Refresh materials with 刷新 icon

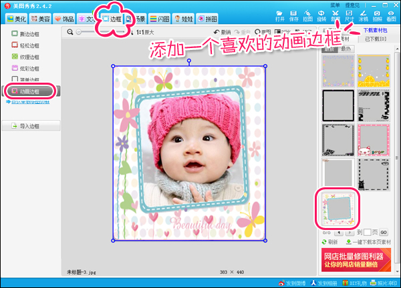pos(324,242)
